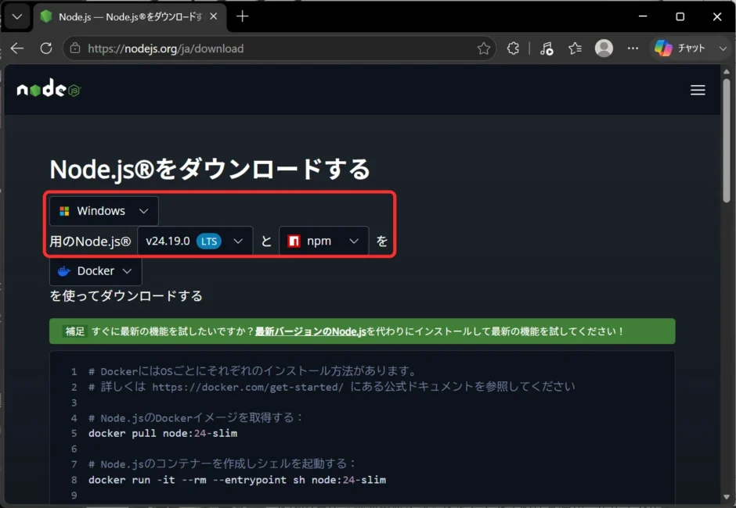736x508 pixels.
Task: Maximize the browser window
Action: [x=680, y=16]
